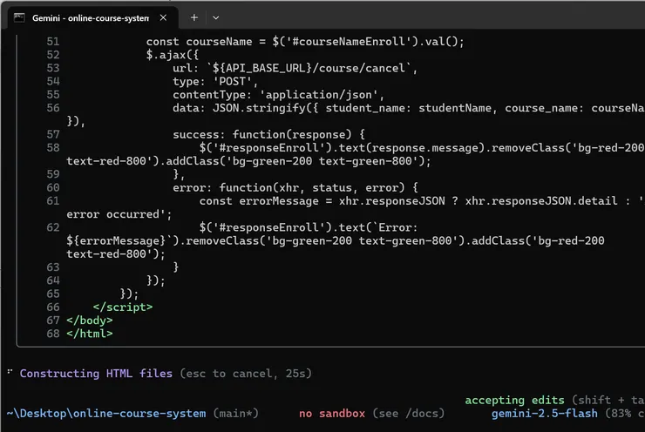
Task: Click line number 62 in the gutter
Action: 53,227
